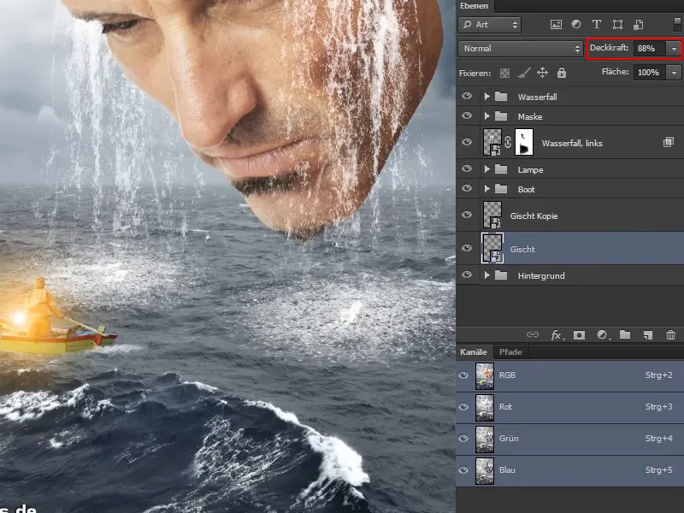684x513 pixels.
Task: Lock layer position icon
Action: point(542,73)
